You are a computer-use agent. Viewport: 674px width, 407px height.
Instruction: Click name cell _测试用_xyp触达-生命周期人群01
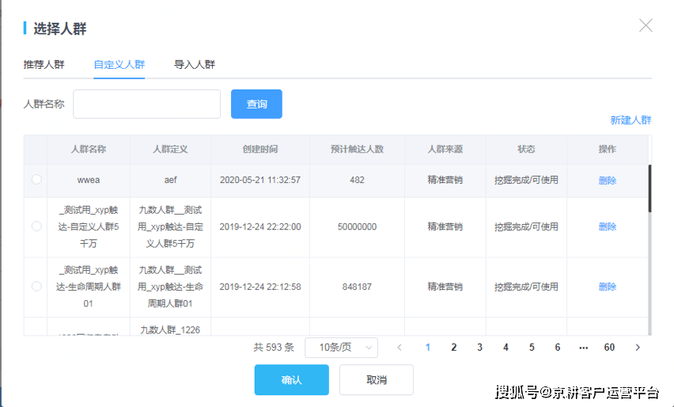pyautogui.click(x=89, y=287)
